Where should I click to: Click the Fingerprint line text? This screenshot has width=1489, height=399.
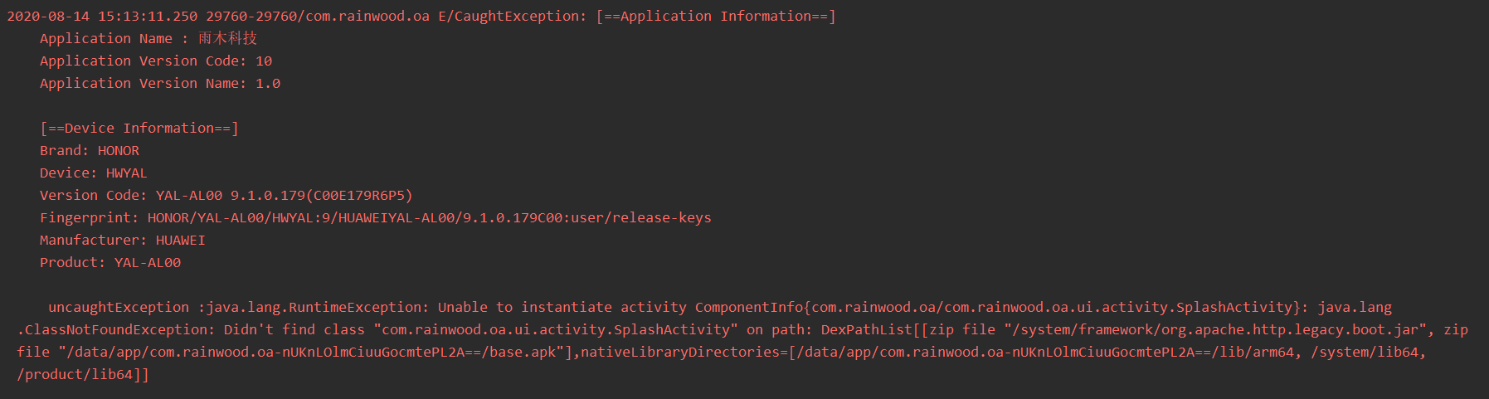click(x=376, y=217)
